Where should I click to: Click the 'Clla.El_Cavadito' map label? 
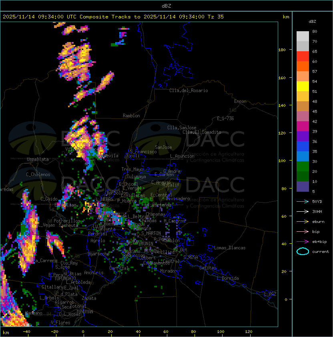202,132
